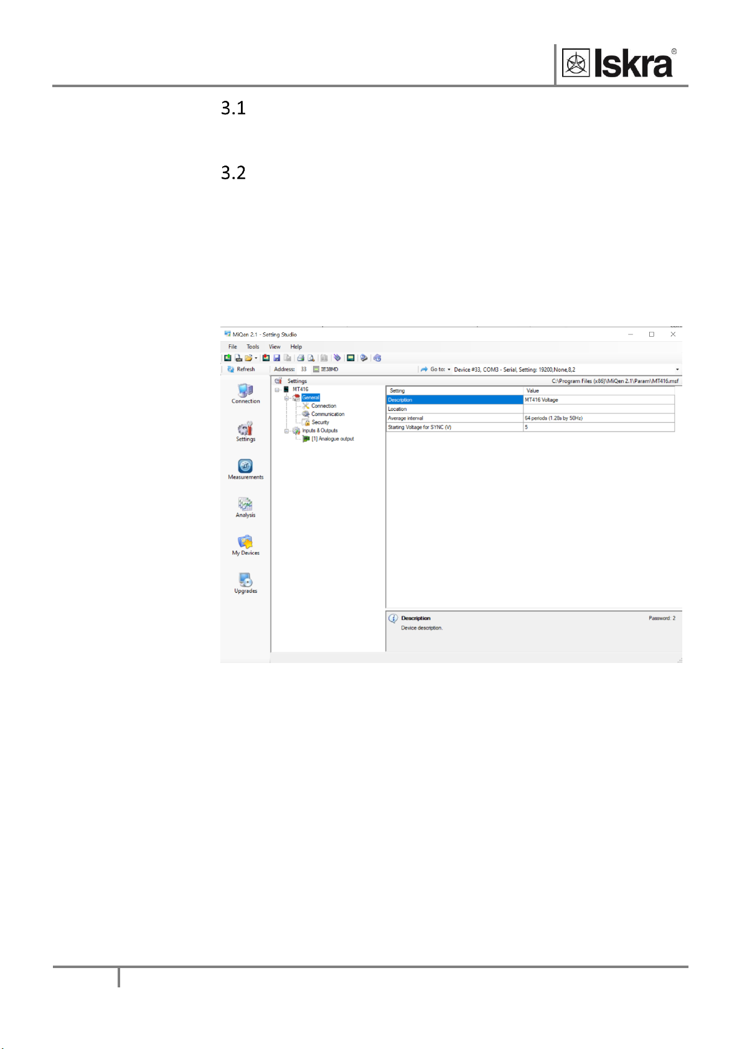Click the print preview magnifier icon

[311, 358]
